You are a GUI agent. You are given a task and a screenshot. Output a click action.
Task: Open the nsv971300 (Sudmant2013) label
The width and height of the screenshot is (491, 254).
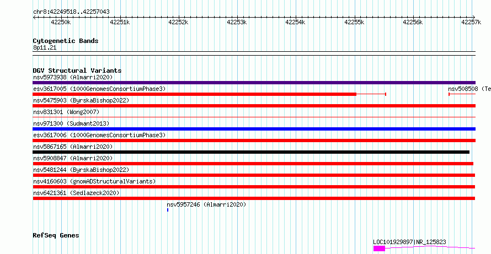71,123
